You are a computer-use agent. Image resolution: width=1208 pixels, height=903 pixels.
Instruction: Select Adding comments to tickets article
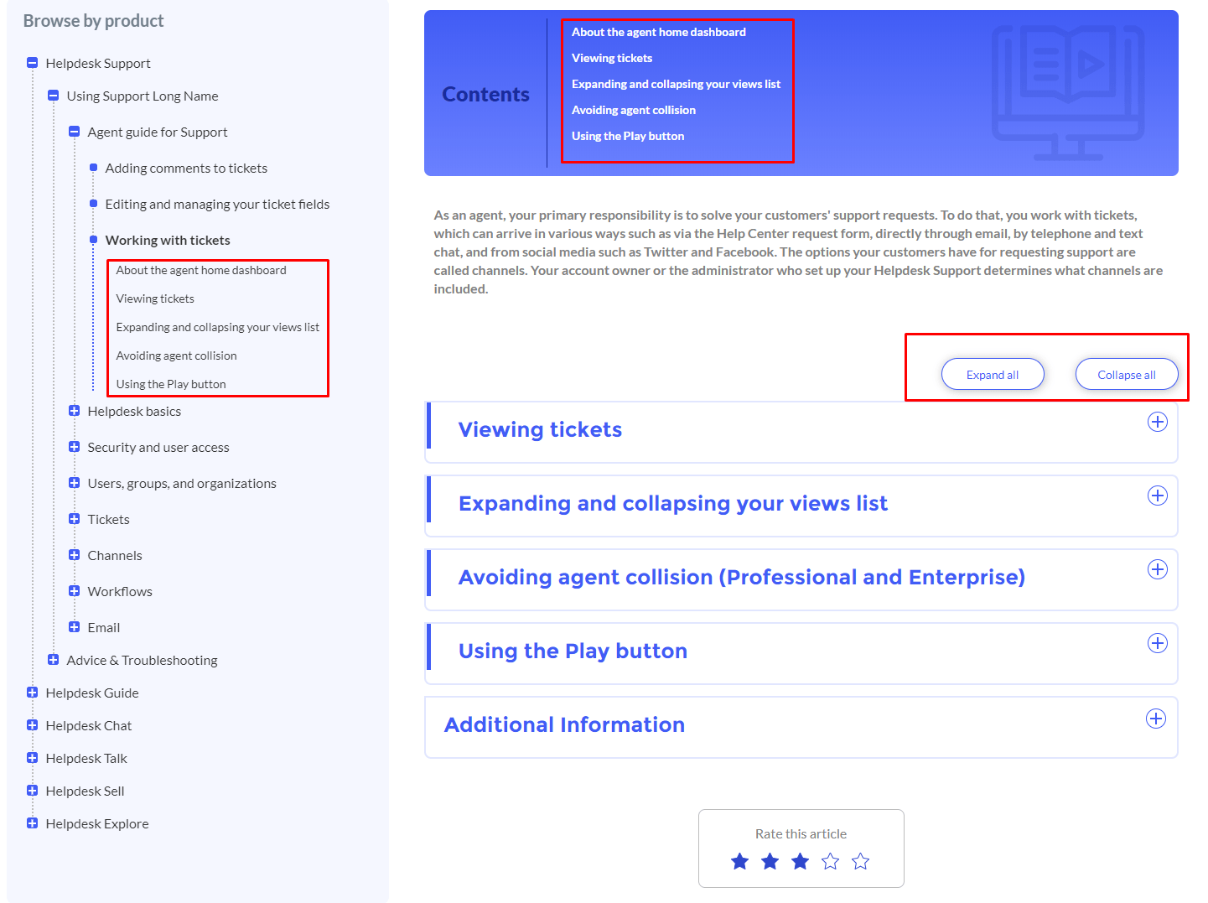point(186,168)
